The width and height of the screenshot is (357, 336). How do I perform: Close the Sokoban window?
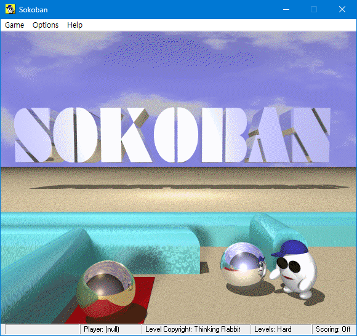pos(342,10)
